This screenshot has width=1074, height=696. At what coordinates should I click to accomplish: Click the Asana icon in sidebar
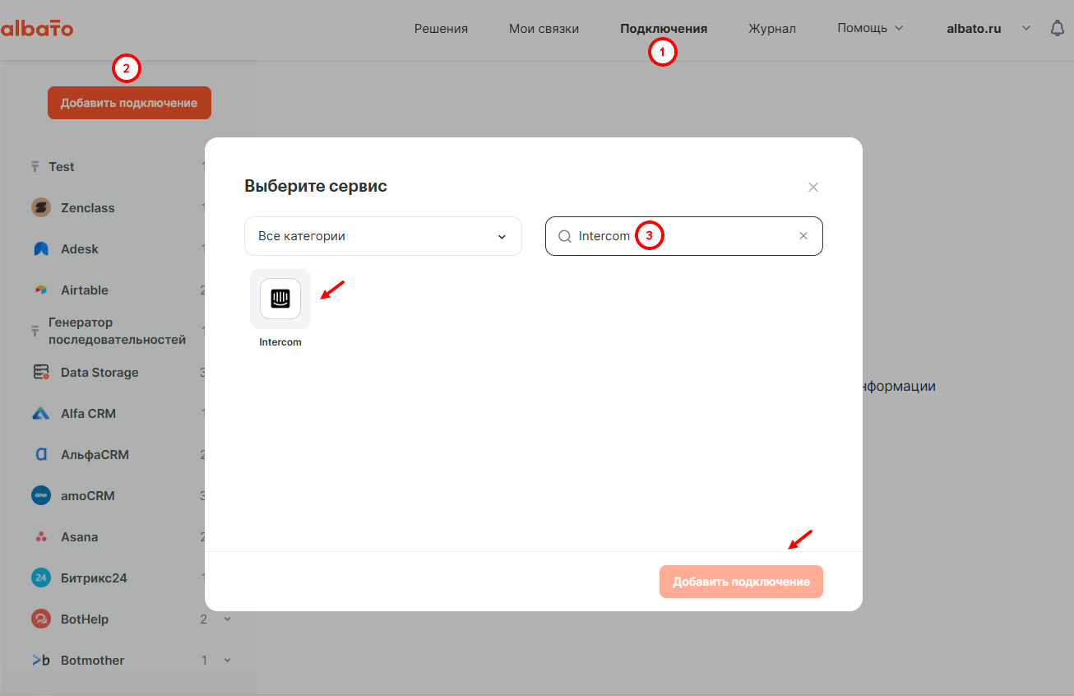[x=41, y=537]
